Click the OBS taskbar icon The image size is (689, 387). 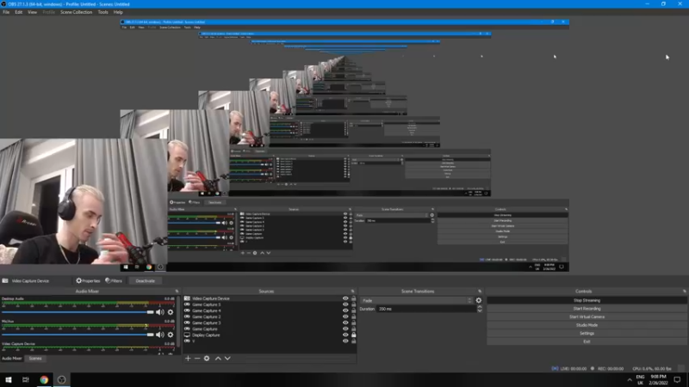pos(61,380)
